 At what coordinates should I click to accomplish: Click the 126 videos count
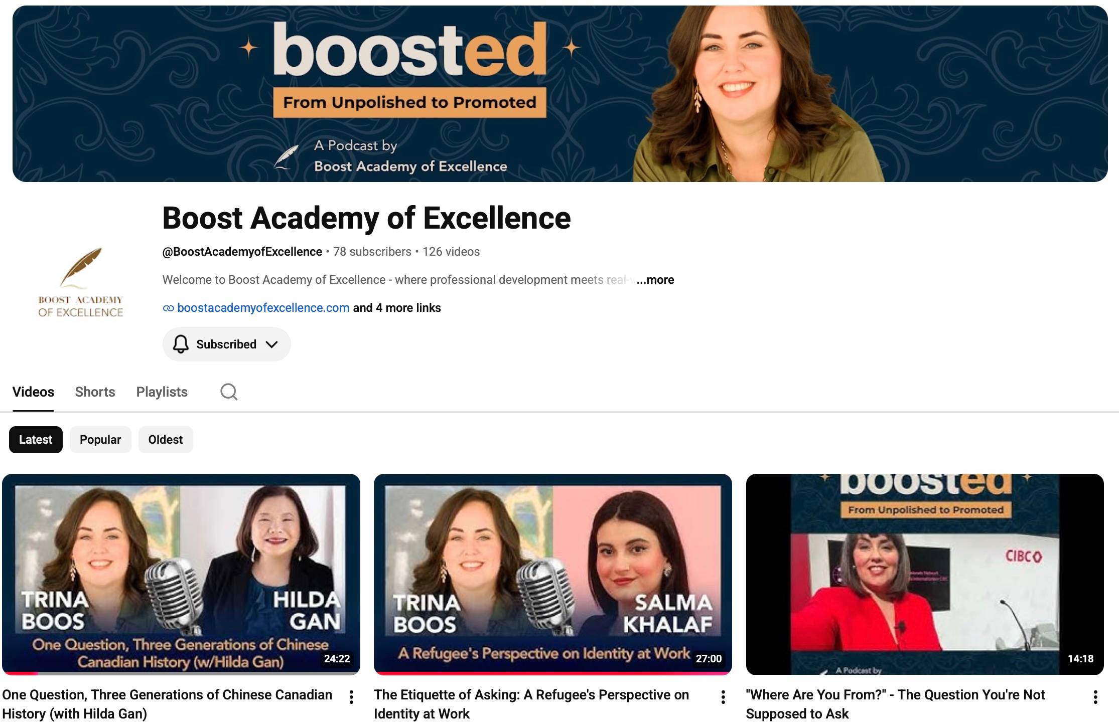[451, 252]
